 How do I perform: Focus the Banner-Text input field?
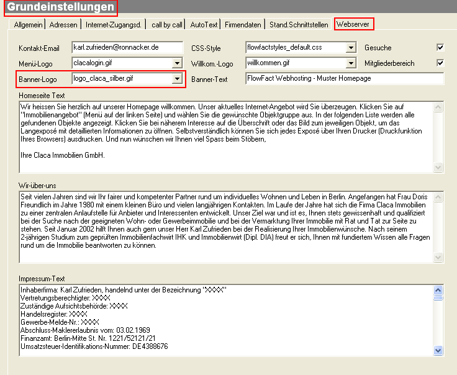(345, 78)
